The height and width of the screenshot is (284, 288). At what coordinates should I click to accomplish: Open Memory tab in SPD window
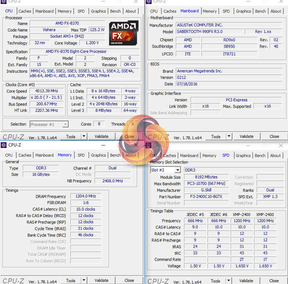(x=209, y=156)
